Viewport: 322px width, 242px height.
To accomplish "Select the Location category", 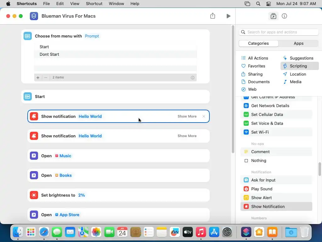I will (x=294, y=74).
